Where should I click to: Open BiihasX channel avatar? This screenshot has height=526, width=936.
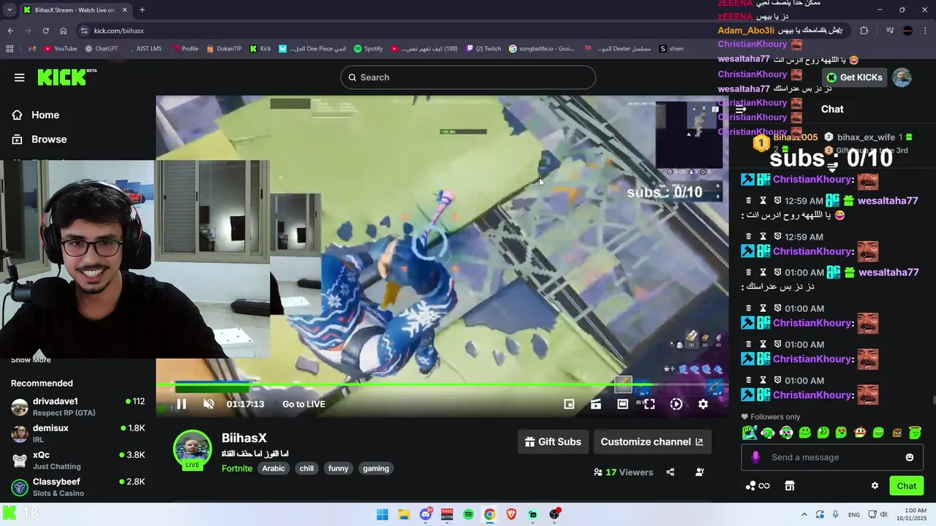tap(192, 449)
